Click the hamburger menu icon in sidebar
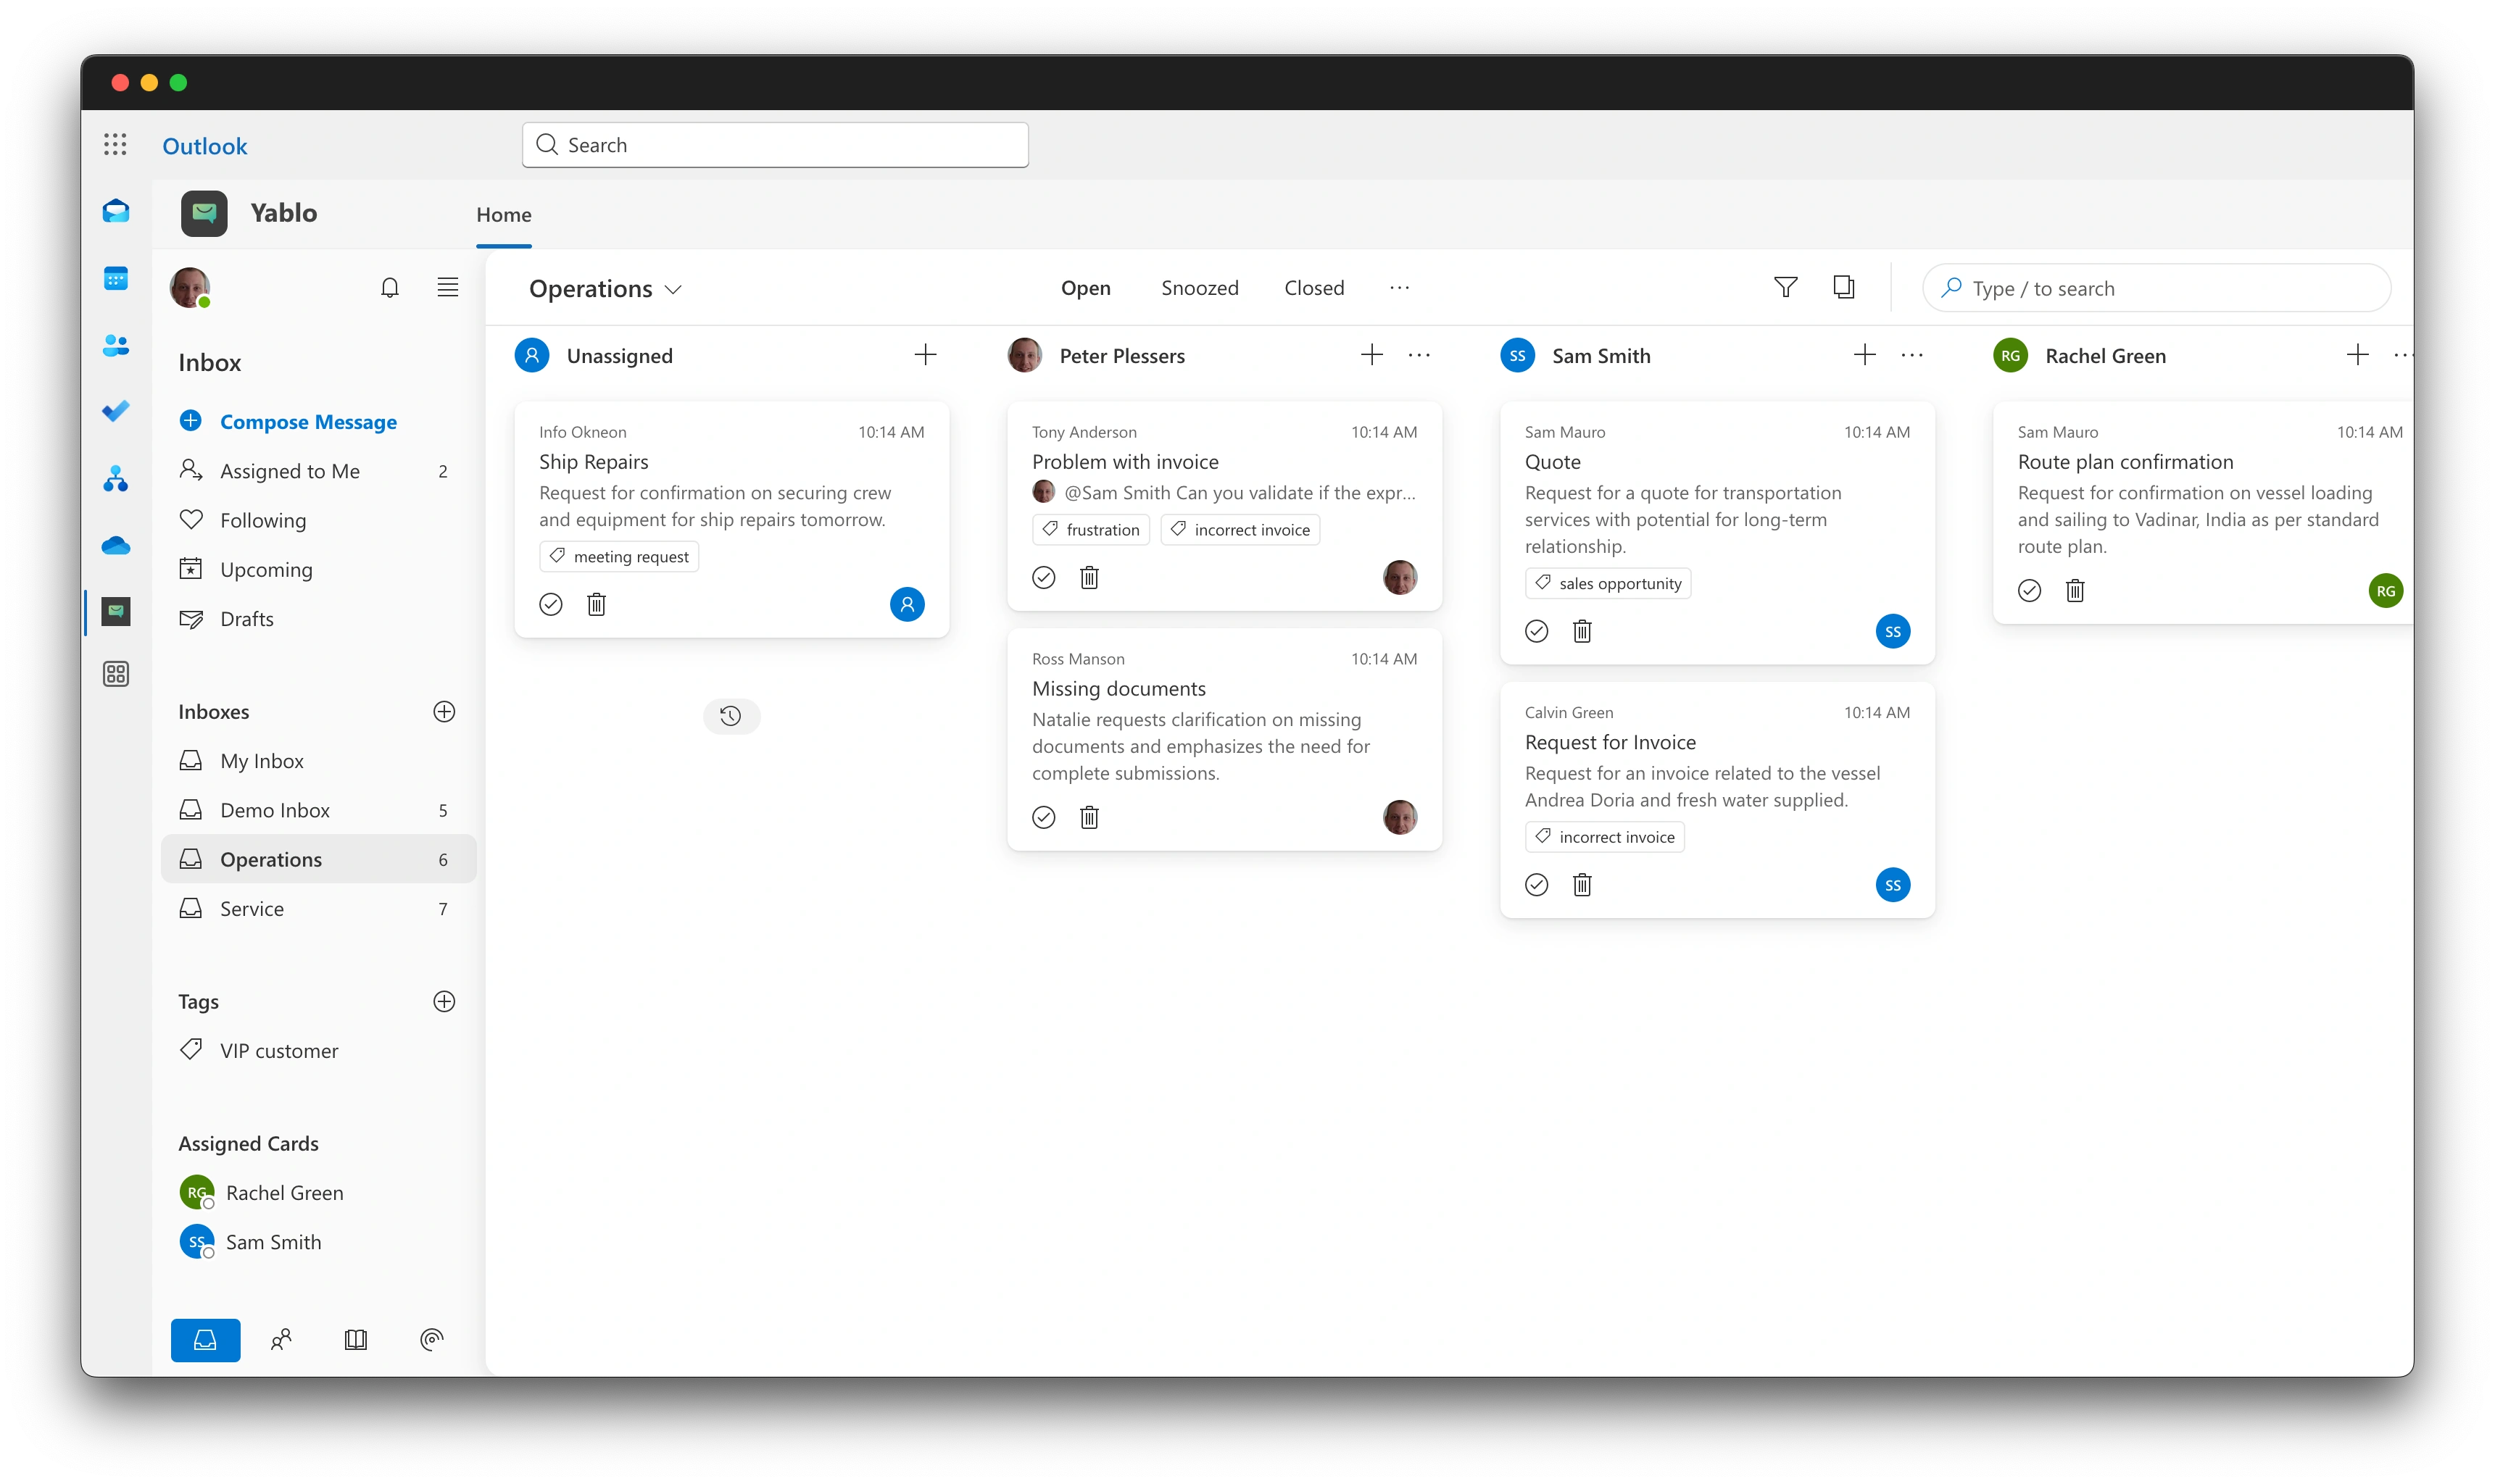2495x1484 pixels. (447, 288)
